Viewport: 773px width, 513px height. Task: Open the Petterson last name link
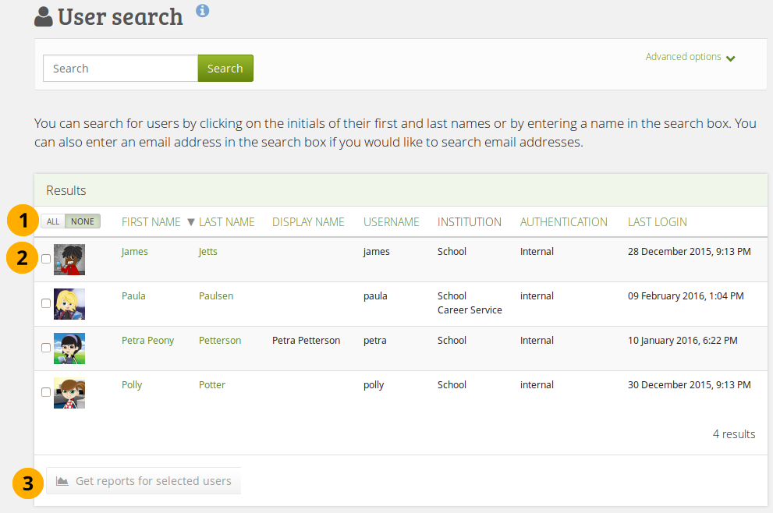pyautogui.click(x=220, y=341)
